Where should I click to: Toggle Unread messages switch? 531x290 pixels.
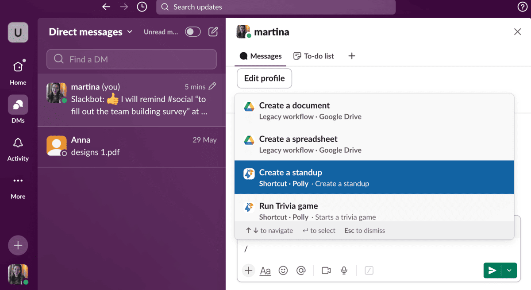193,32
